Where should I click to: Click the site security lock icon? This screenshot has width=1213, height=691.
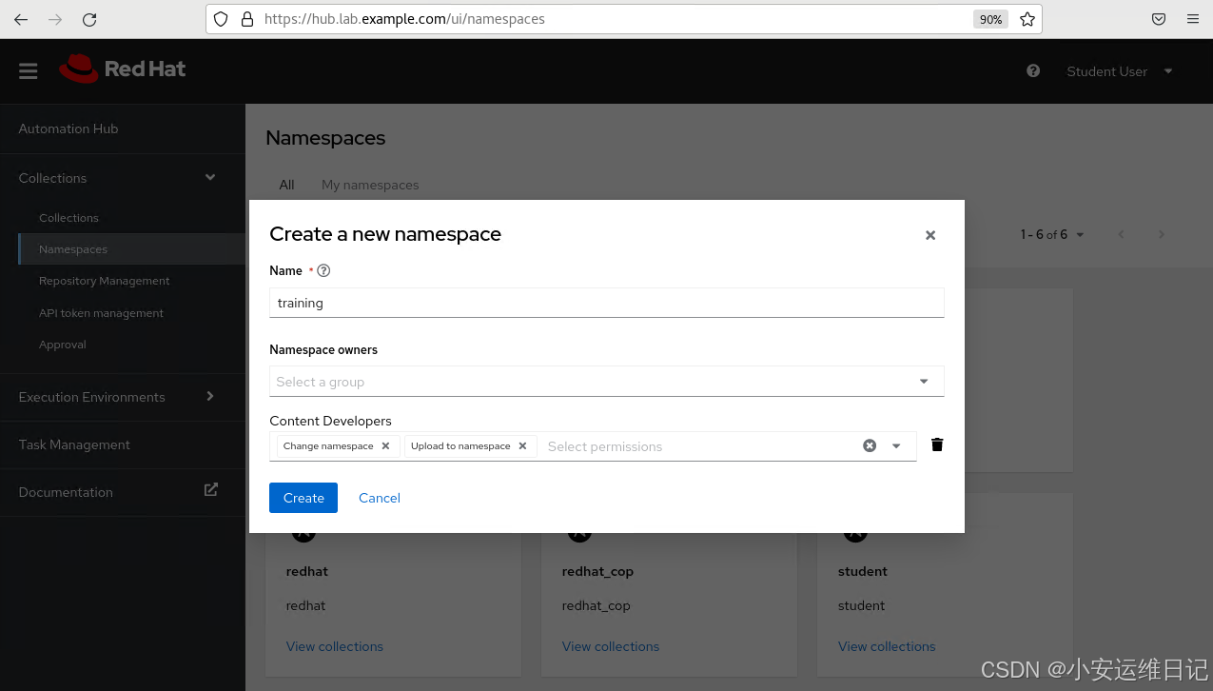247,19
